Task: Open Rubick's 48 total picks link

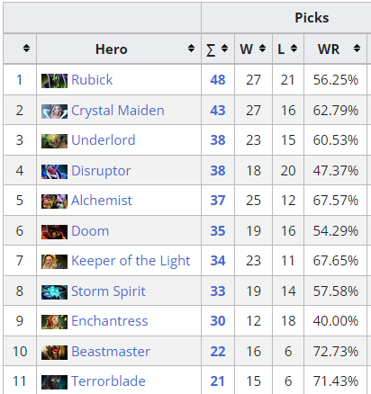Action: tap(218, 80)
